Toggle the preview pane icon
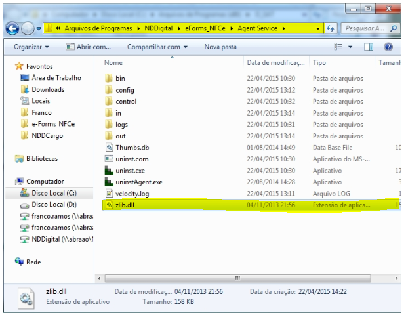 pyautogui.click(x=369, y=47)
